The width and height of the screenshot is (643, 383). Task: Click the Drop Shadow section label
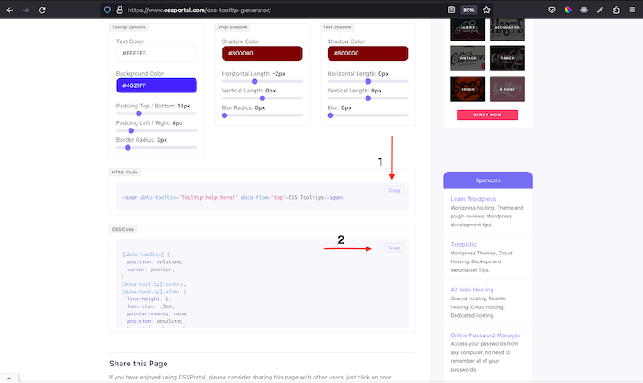click(232, 27)
